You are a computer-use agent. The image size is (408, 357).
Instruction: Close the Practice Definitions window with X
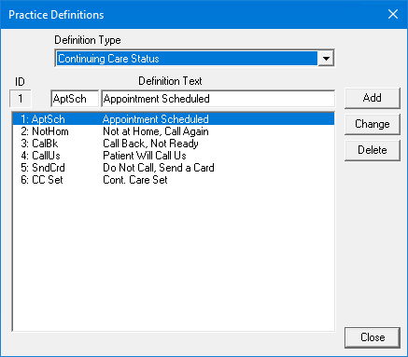click(393, 14)
